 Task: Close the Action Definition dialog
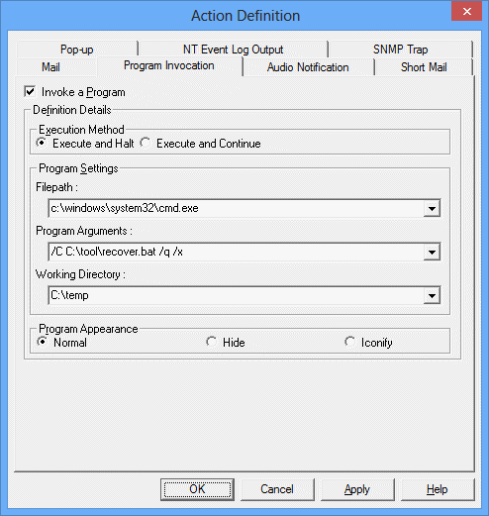pos(466,12)
